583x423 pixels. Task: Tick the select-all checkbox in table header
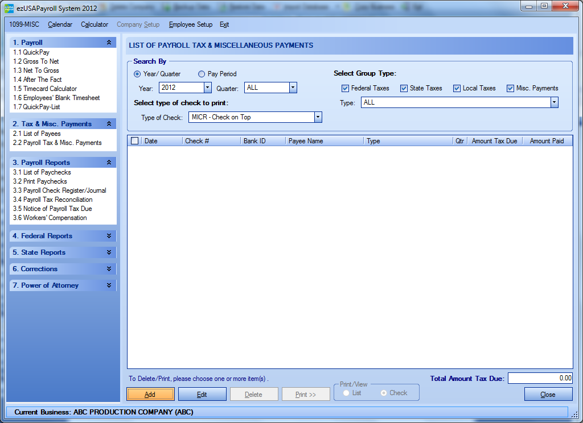coord(135,141)
